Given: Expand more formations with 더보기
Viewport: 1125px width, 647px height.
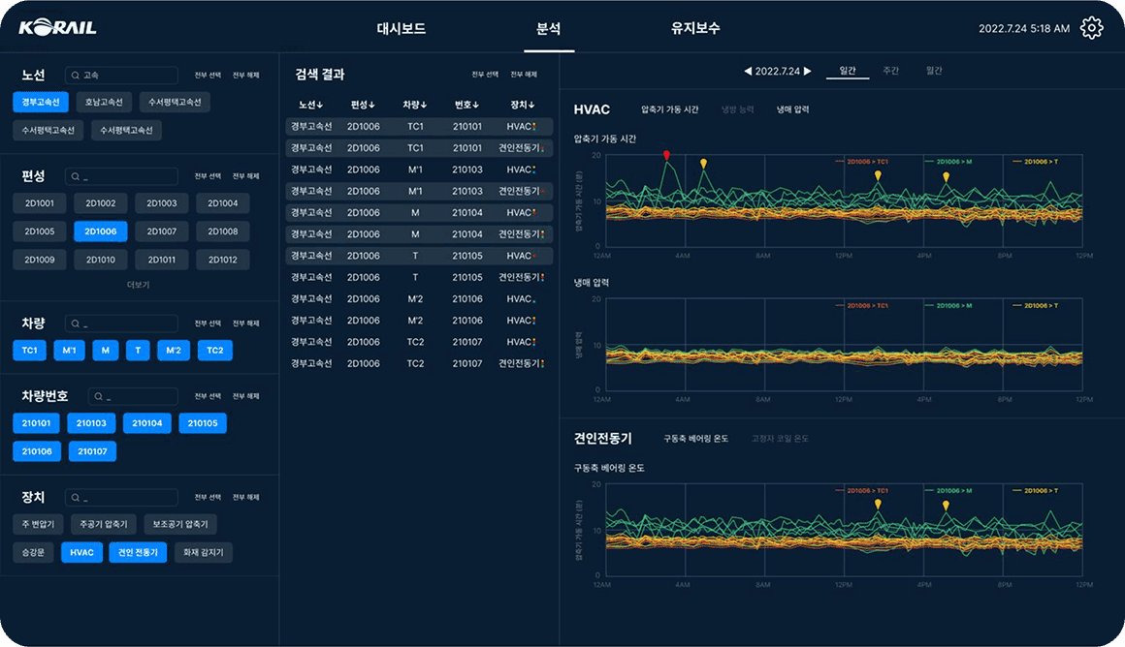Looking at the screenshot, I should [x=138, y=285].
